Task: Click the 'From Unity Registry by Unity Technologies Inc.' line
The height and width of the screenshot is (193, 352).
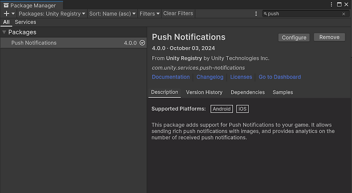Action: tap(210, 58)
